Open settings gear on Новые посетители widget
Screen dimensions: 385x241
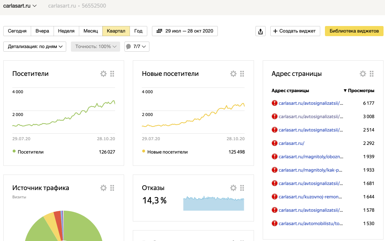(233, 74)
